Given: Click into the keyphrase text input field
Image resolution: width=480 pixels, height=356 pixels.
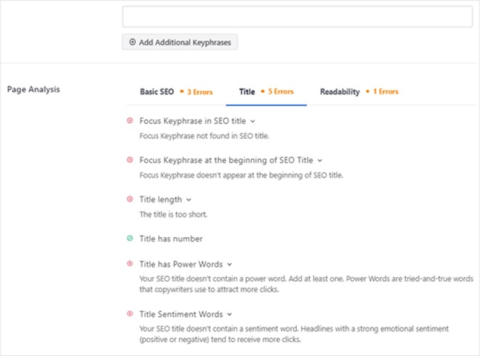Looking at the screenshot, I should [x=297, y=17].
